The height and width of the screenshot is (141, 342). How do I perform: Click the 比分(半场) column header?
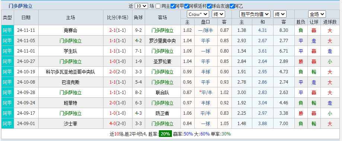(x=118, y=17)
